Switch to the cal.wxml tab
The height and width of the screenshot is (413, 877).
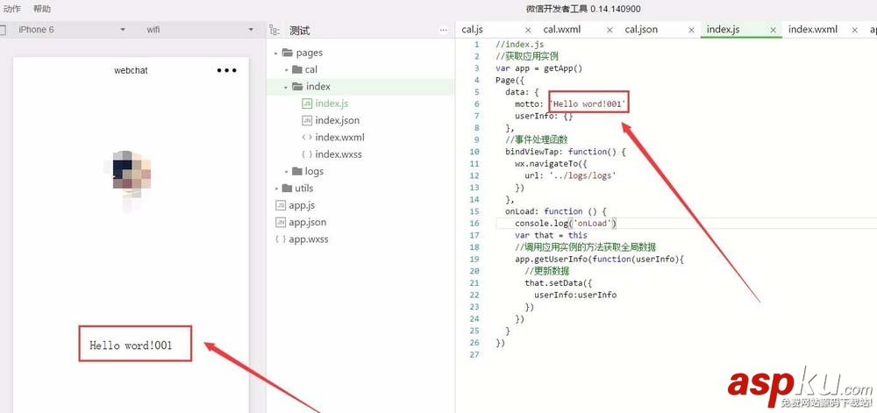click(x=561, y=30)
